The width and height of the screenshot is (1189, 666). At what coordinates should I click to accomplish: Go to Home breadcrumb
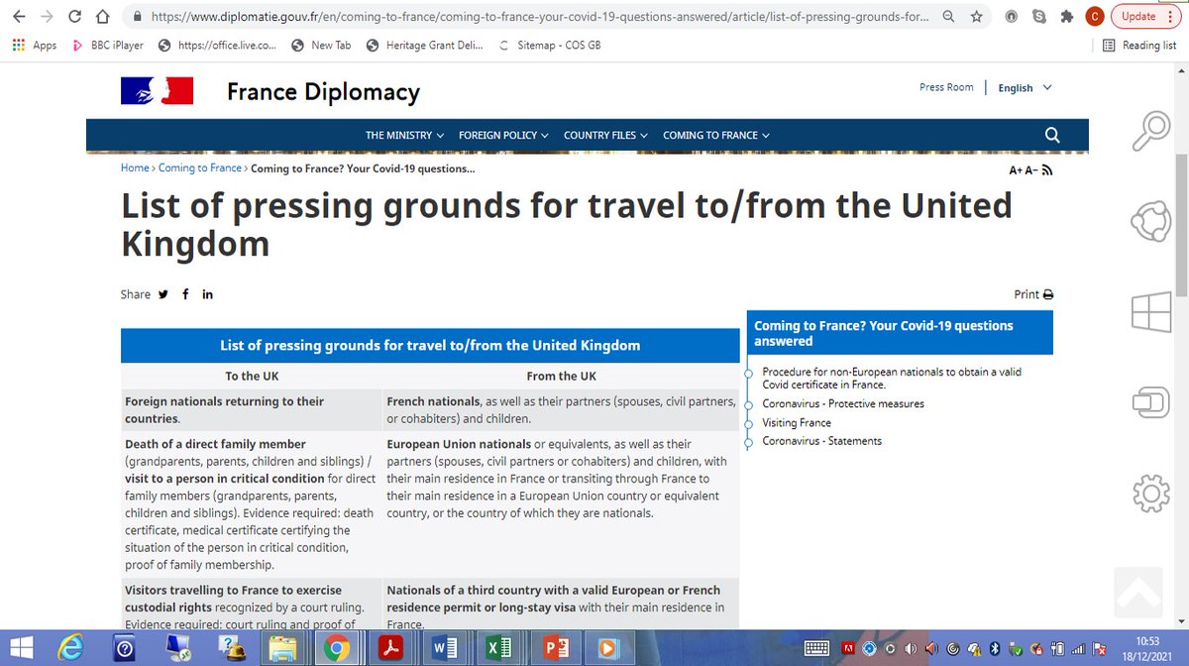coord(135,167)
